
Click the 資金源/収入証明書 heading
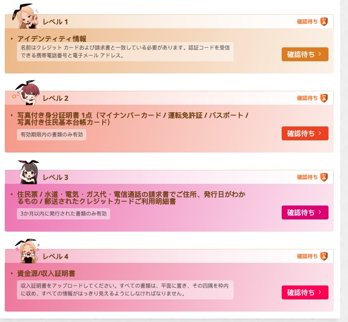(x=46, y=273)
